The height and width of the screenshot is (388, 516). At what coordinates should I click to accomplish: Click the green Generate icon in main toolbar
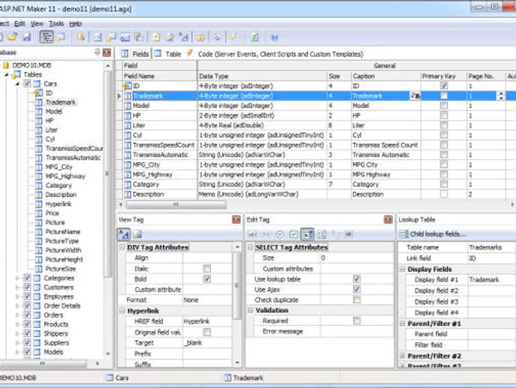[255, 37]
